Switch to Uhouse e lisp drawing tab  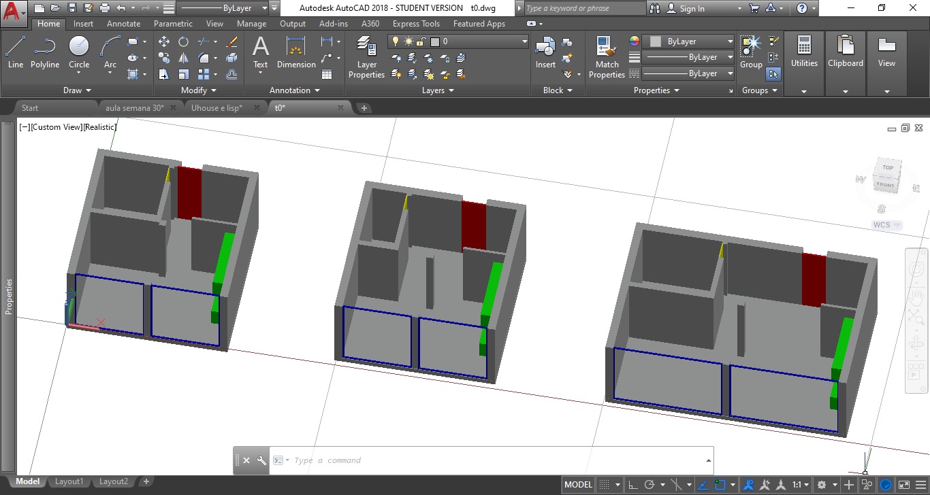(217, 107)
